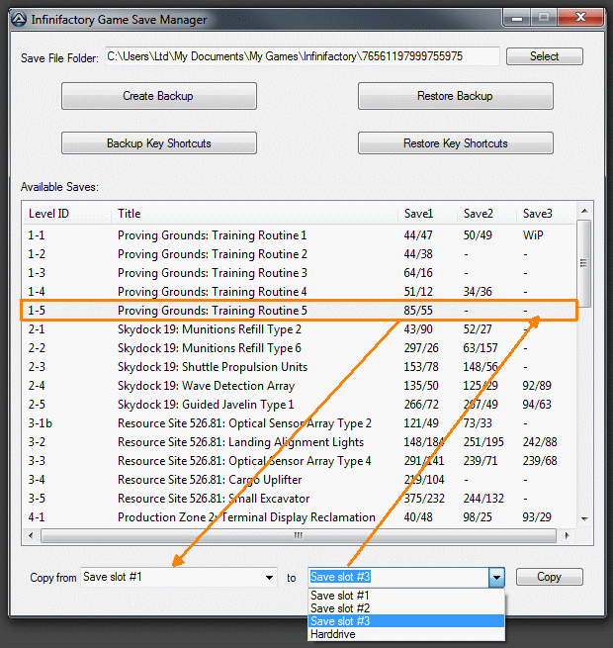This screenshot has height=648, width=613.
Task: Click the Infinifactory app icon in title bar
Action: (19, 20)
